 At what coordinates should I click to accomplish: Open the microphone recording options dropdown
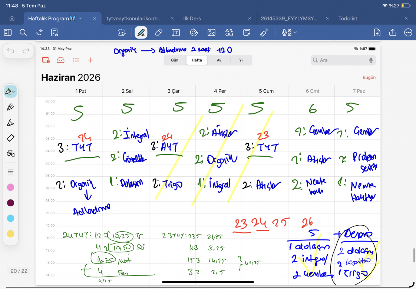point(295,33)
